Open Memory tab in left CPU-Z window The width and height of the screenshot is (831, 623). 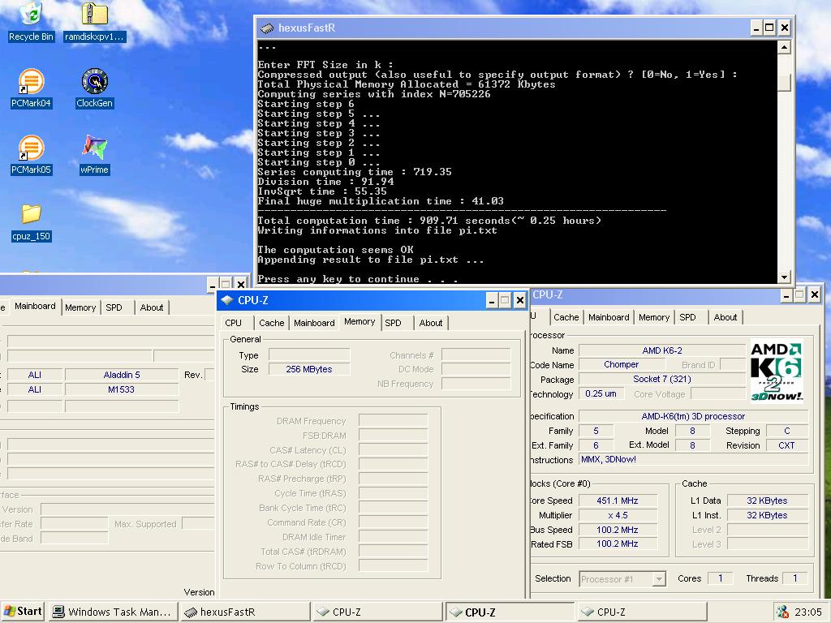pyautogui.click(x=80, y=307)
